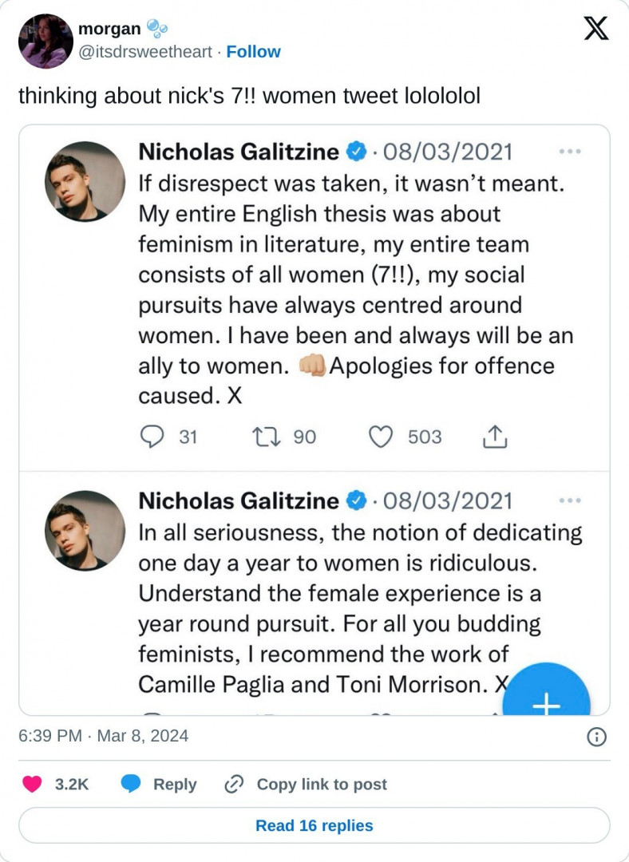The height and width of the screenshot is (862, 629).
Task: Tap retweet icon on first quoted tweet
Action: 262,437
